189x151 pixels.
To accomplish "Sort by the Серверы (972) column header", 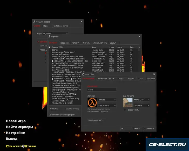I will (71, 47).
